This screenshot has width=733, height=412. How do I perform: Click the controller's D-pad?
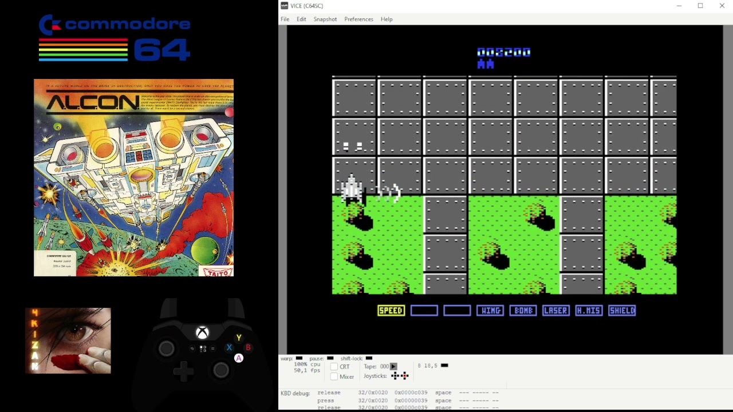pyautogui.click(x=183, y=372)
